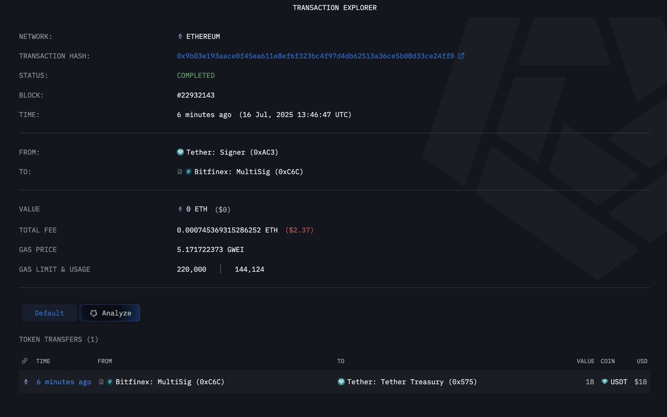This screenshot has width=667, height=417.
Task: Click the USDT coin icon in transfer row
Action: [605, 382]
